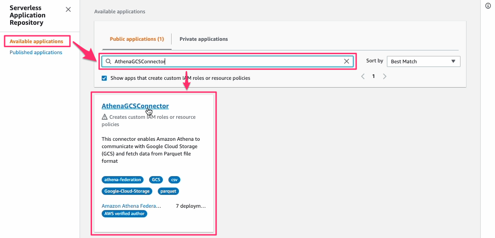The width and height of the screenshot is (495, 238).
Task: Click the GCS tag badge
Action: (x=156, y=180)
